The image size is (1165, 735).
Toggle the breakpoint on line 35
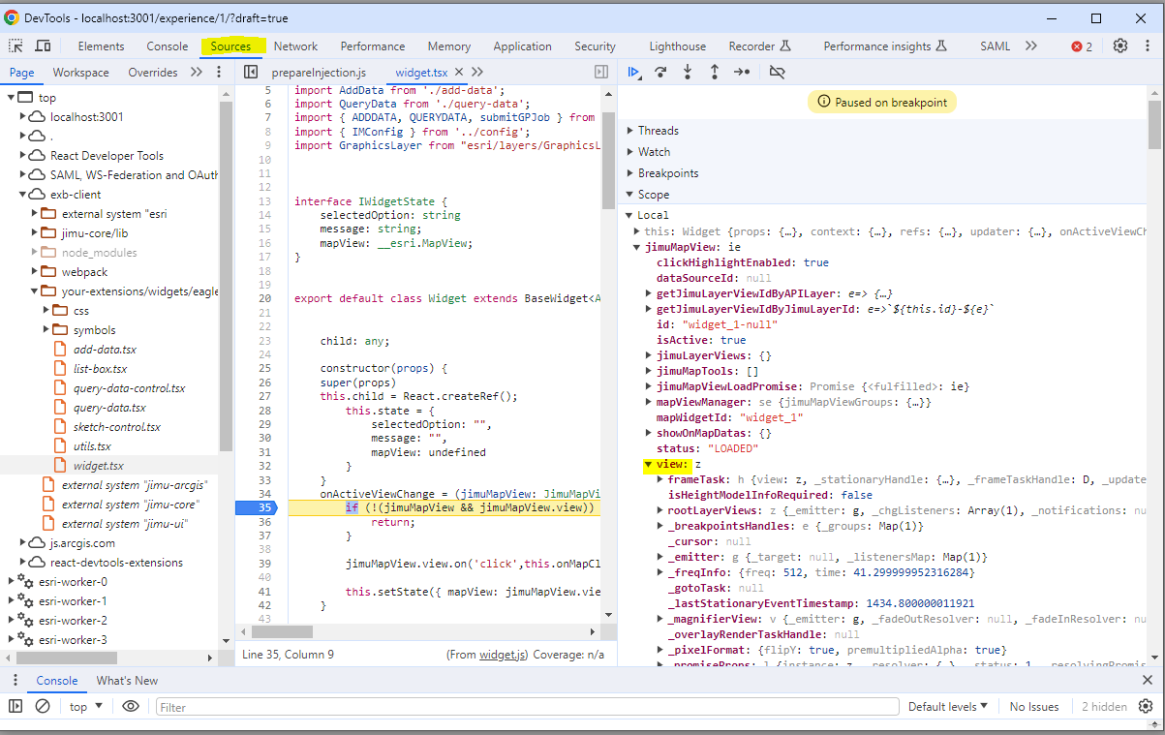tap(263, 507)
